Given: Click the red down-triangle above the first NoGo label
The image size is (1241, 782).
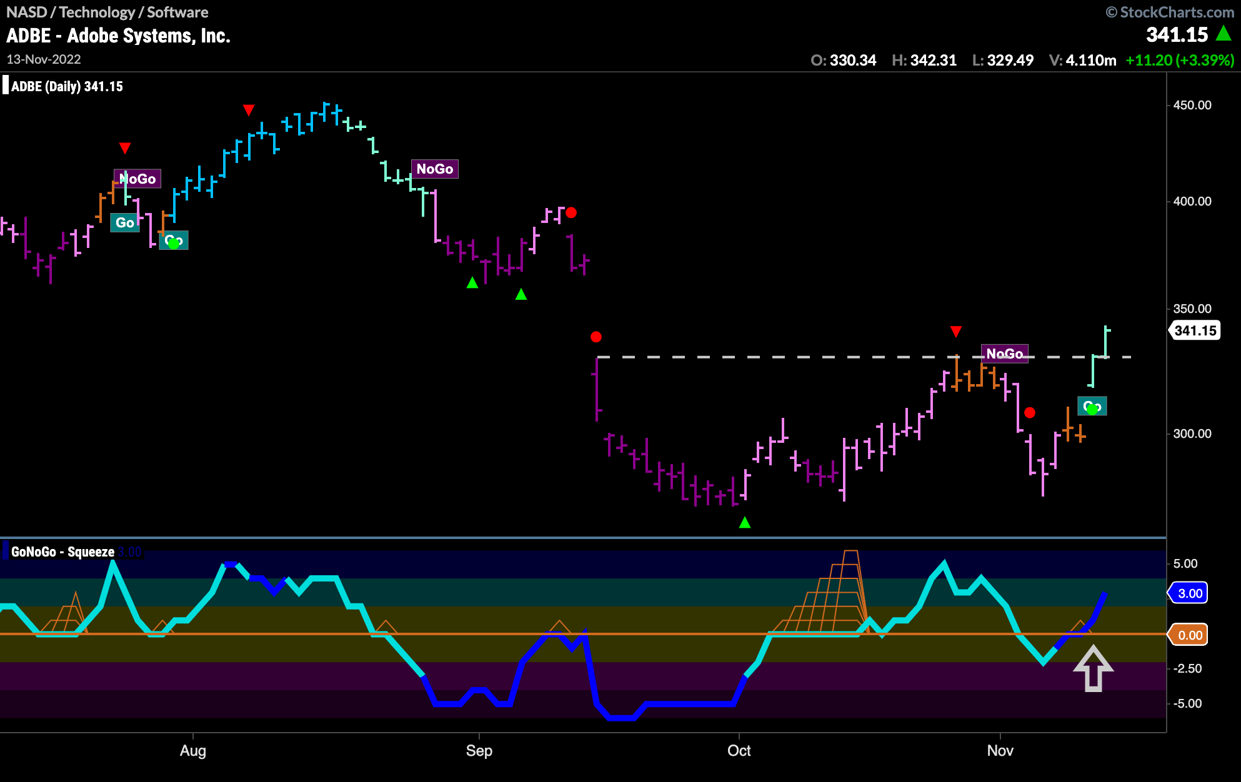Looking at the screenshot, I should click(125, 148).
